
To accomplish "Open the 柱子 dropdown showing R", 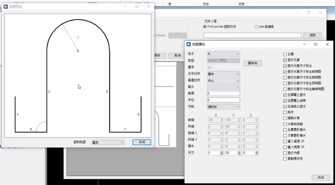I will pos(223,54).
